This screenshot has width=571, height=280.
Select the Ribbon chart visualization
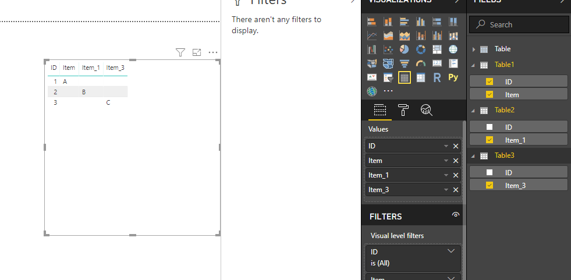point(453,36)
